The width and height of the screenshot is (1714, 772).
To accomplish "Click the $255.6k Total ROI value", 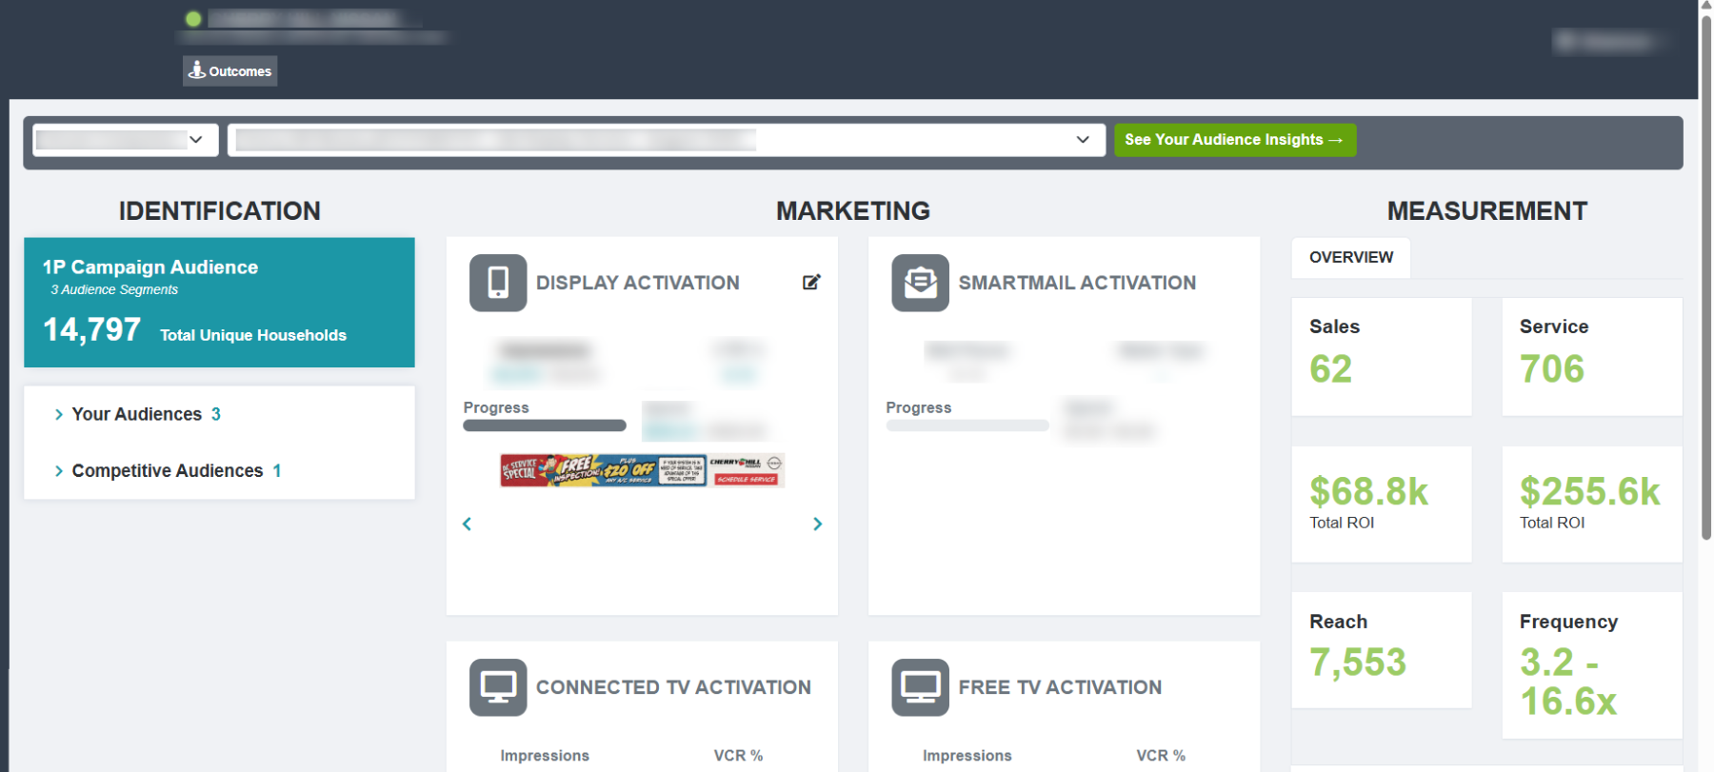I will click(x=1590, y=492).
